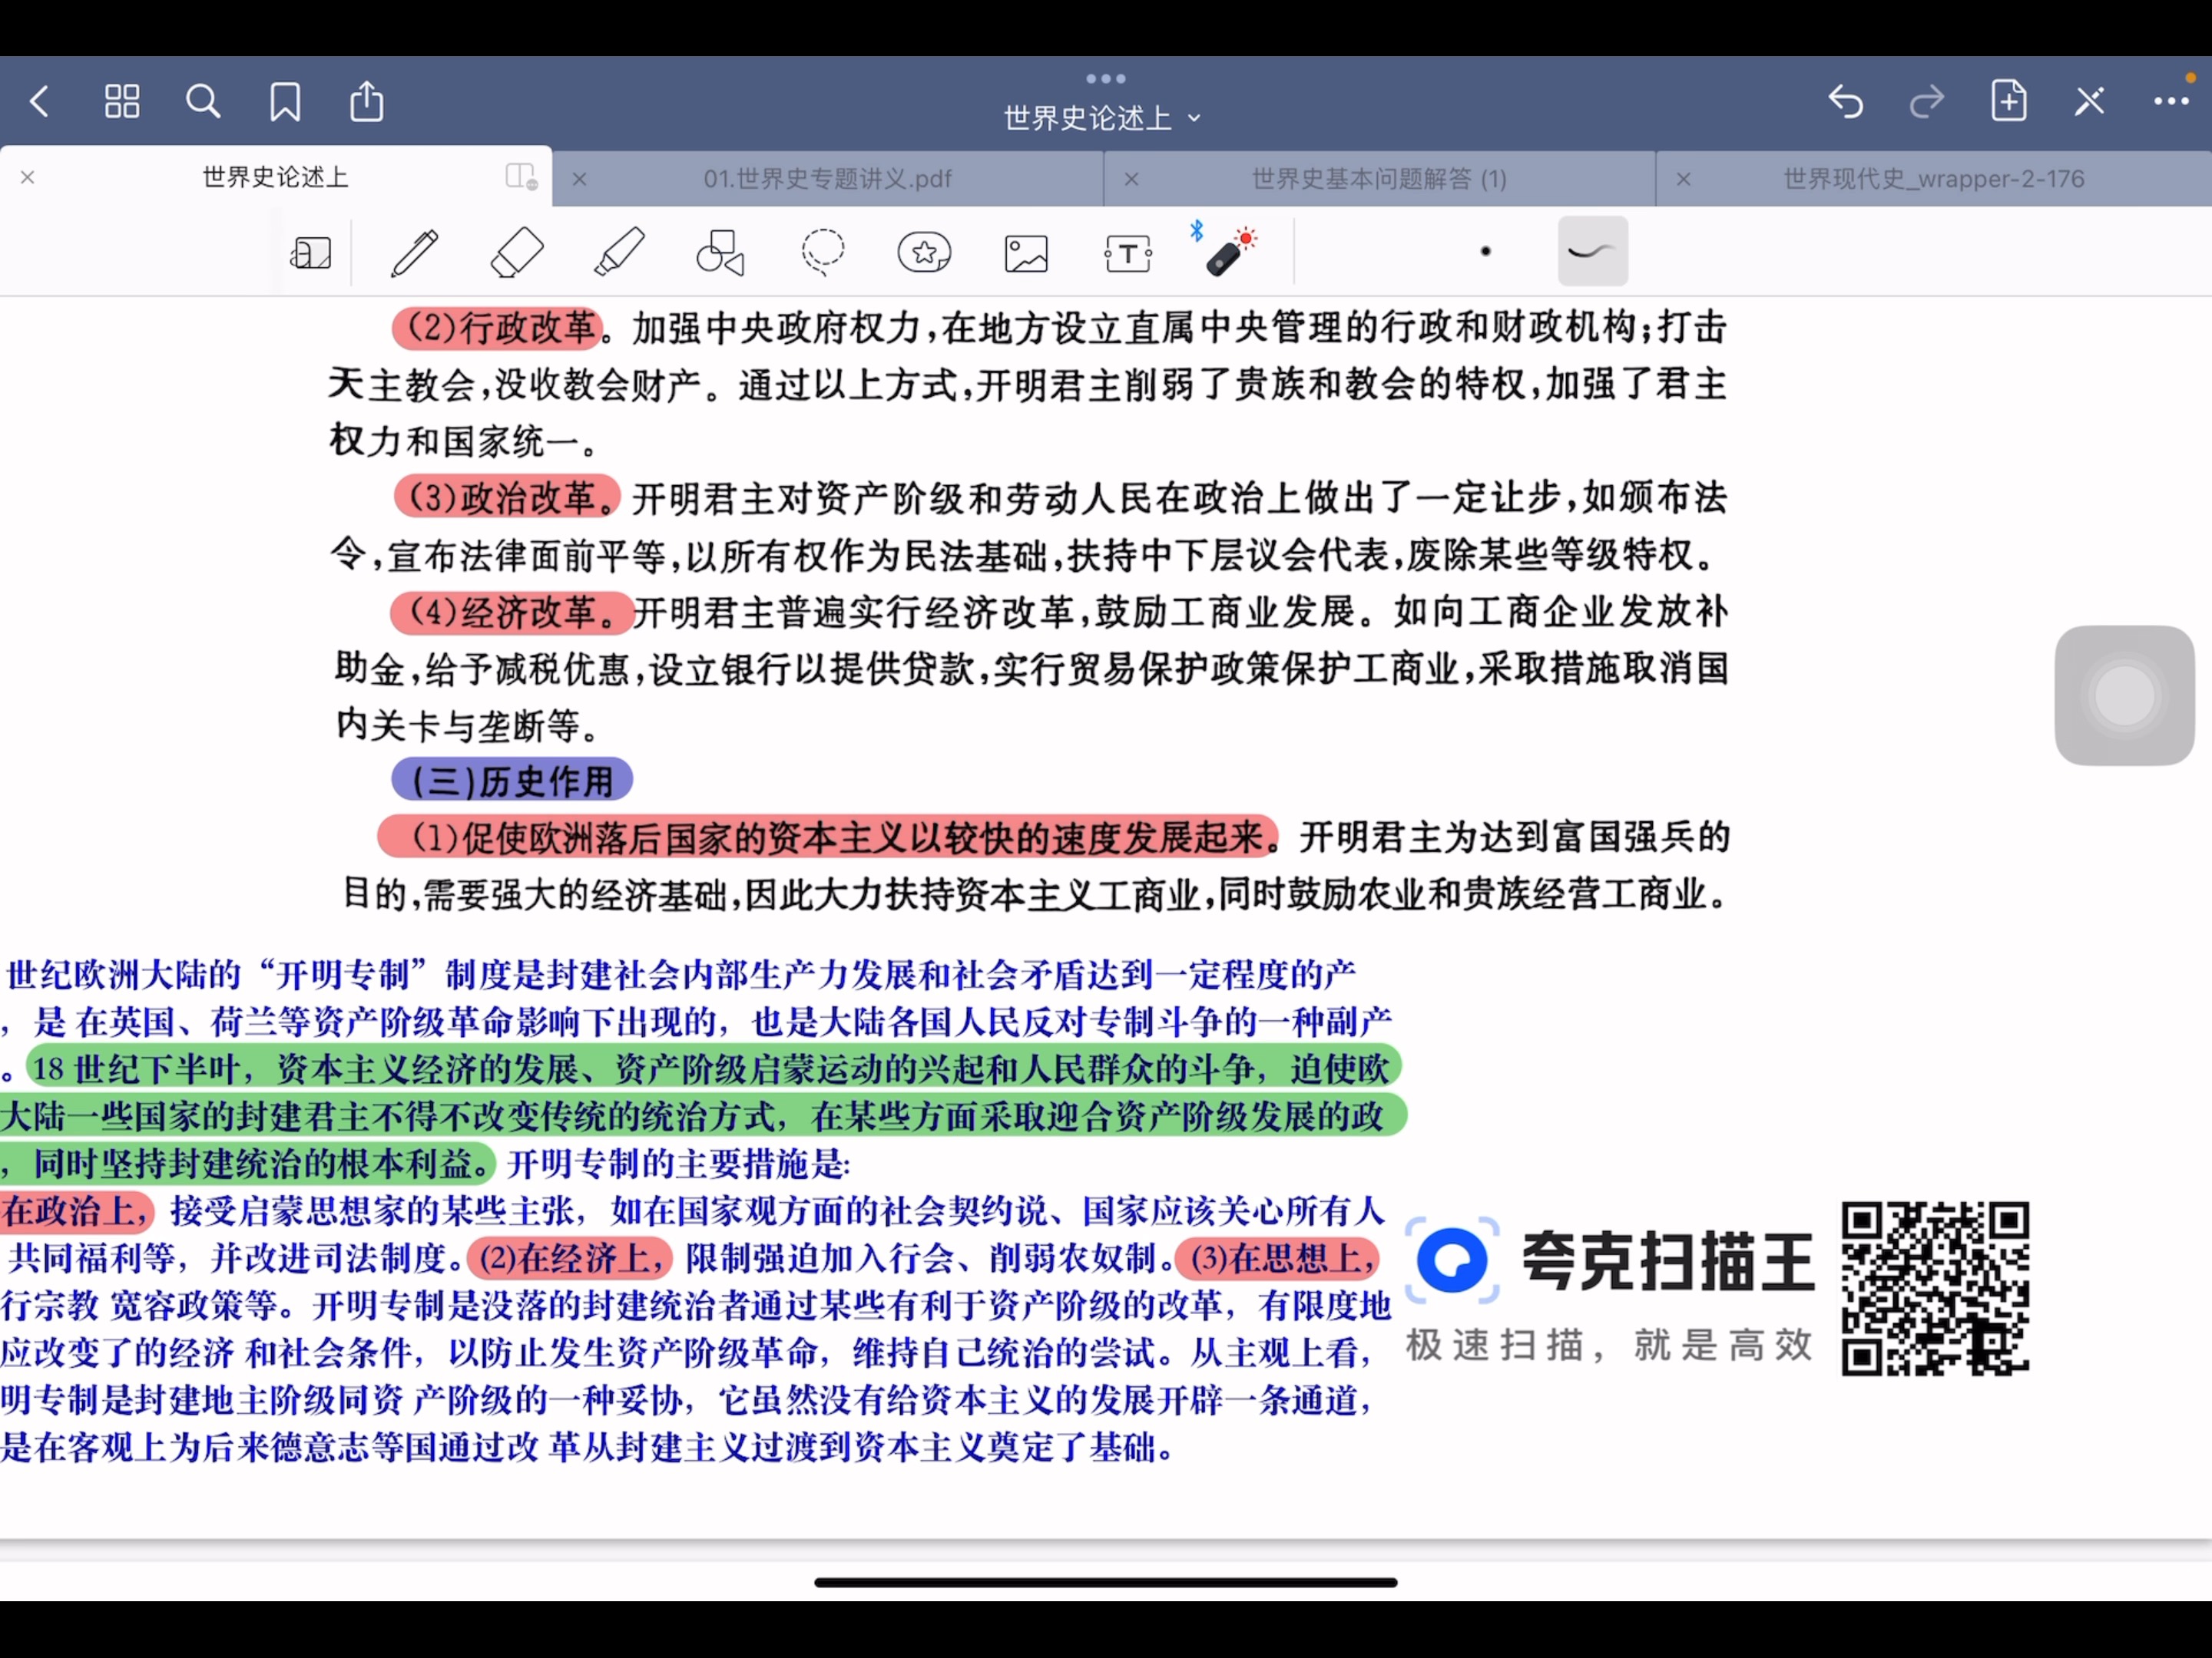Select the Lasso tool

(823, 252)
